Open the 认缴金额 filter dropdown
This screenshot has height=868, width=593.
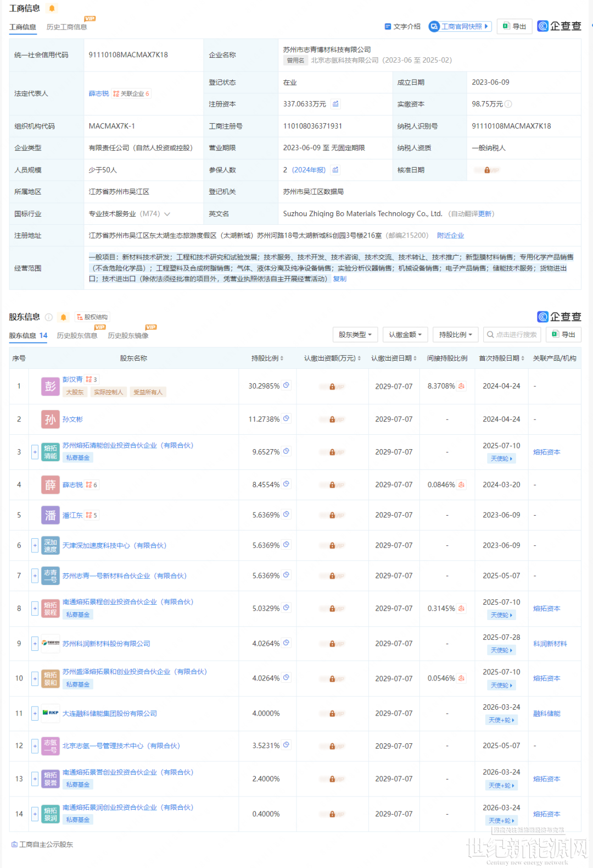point(405,335)
